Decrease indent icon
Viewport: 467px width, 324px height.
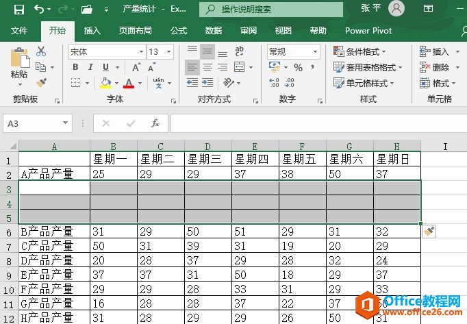[192, 83]
